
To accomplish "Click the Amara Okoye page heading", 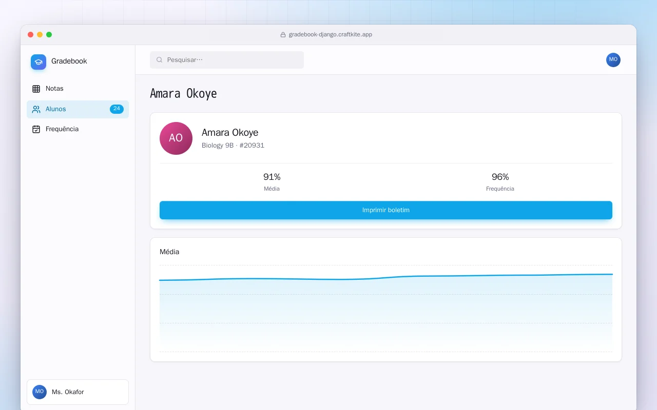I will tap(183, 94).
